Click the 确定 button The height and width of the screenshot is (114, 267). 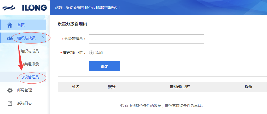pyautogui.click(x=105, y=66)
